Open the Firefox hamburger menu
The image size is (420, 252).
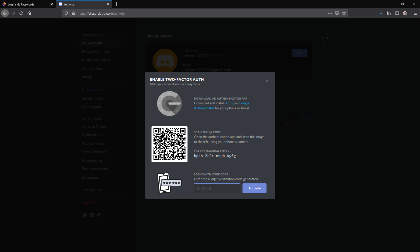[415, 13]
